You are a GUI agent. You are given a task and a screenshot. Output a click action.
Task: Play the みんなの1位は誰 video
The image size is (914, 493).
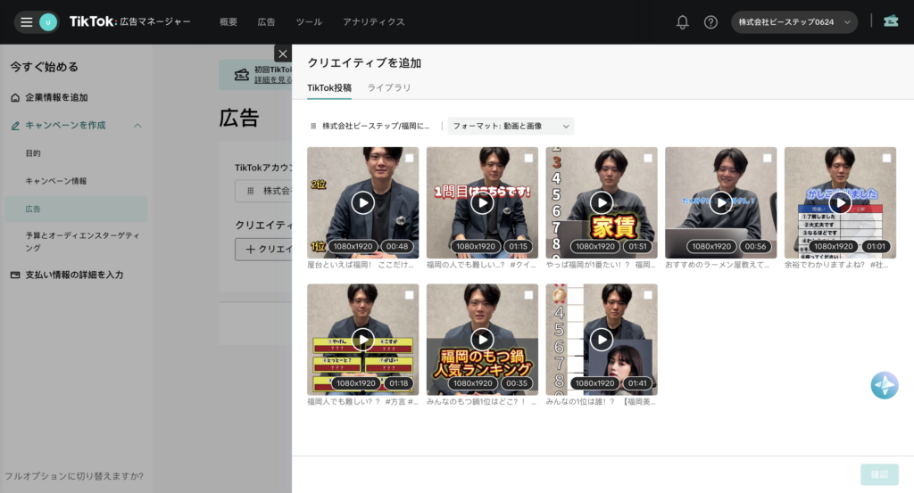pyautogui.click(x=602, y=340)
